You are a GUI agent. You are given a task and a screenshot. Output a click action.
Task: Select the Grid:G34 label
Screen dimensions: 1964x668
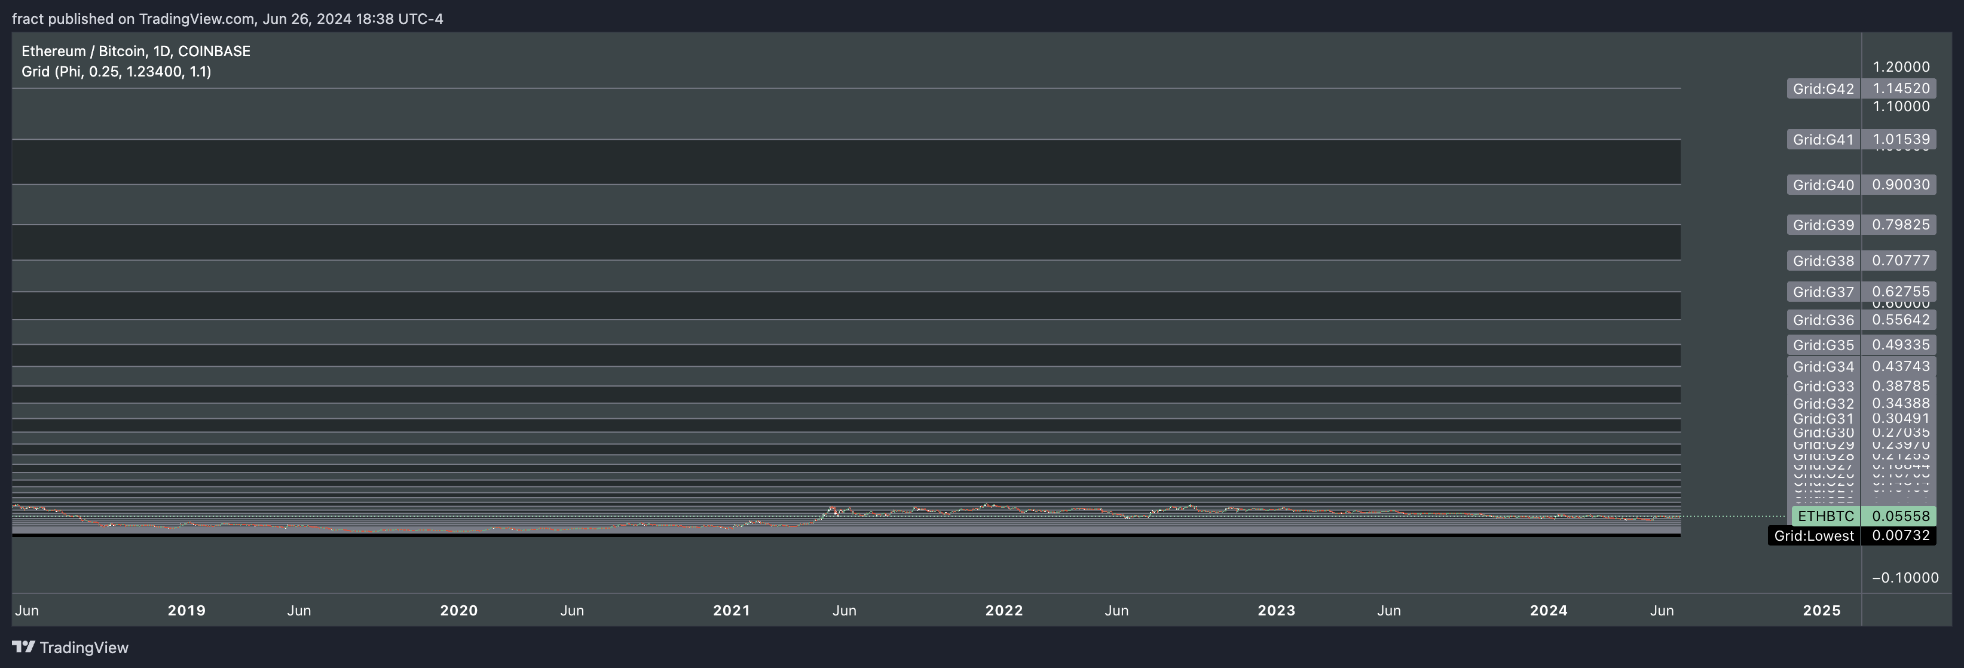[1823, 367]
